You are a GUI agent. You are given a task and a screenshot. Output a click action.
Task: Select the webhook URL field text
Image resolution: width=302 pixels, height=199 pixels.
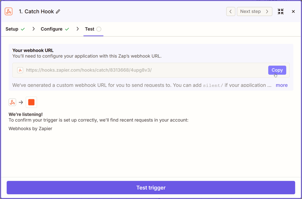tap(89, 70)
